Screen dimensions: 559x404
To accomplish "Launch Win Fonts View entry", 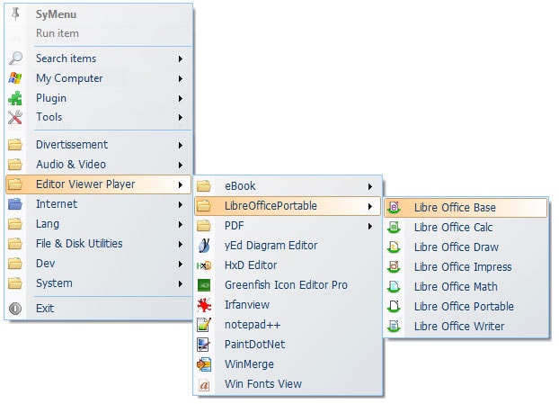I will click(288, 384).
